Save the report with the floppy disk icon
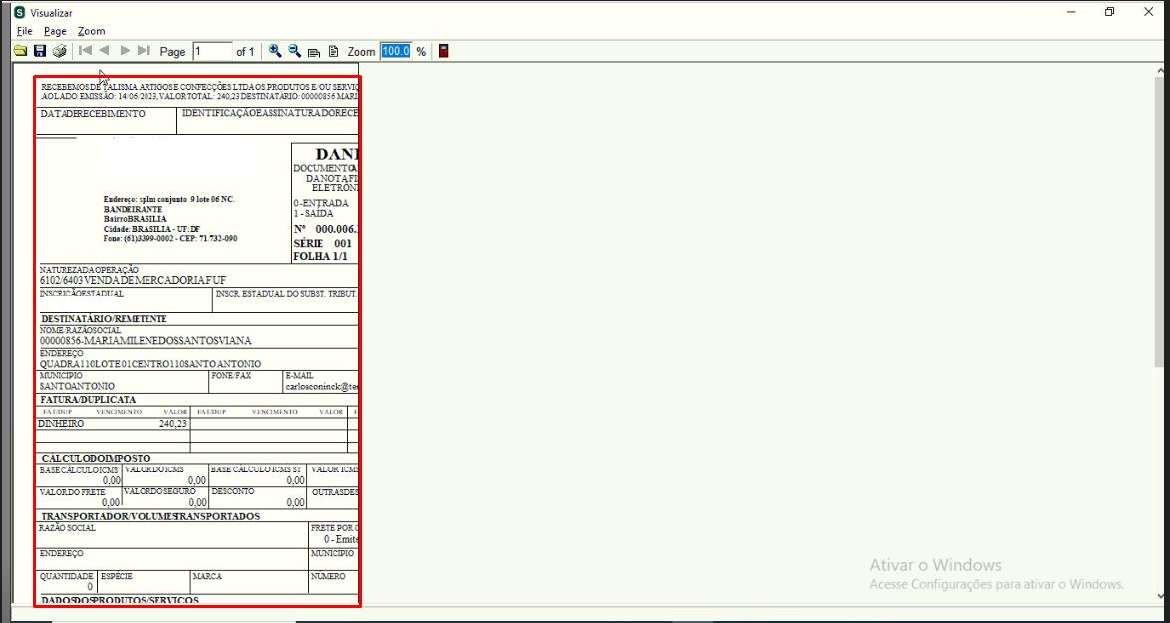The width and height of the screenshot is (1170, 623). click(x=40, y=51)
